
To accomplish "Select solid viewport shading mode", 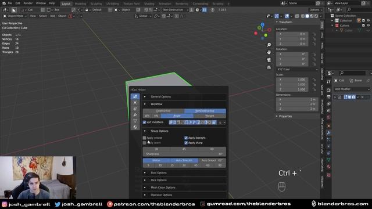I will pos(307,16).
